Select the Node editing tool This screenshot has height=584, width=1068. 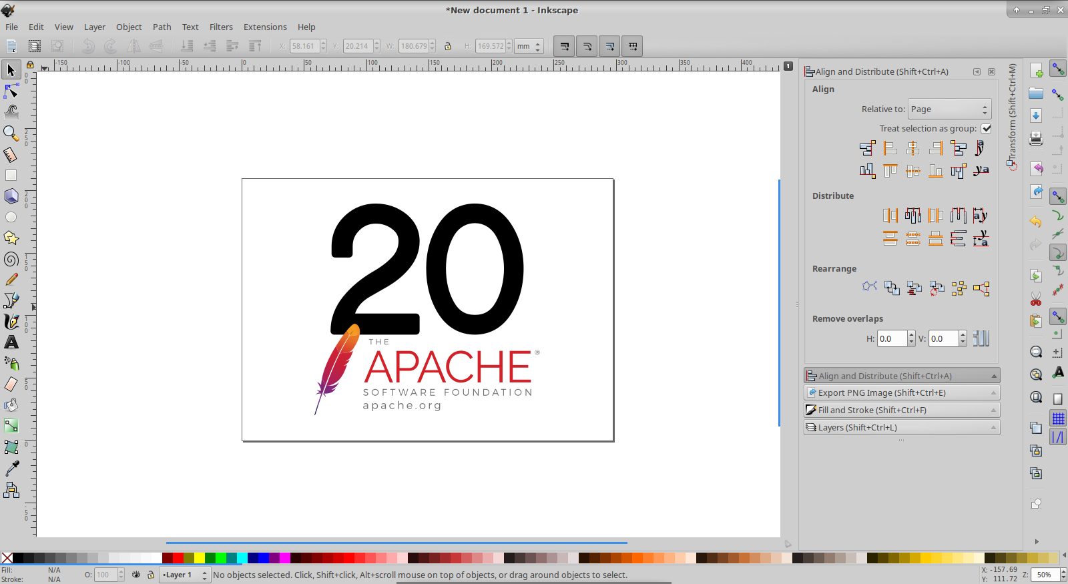point(11,91)
